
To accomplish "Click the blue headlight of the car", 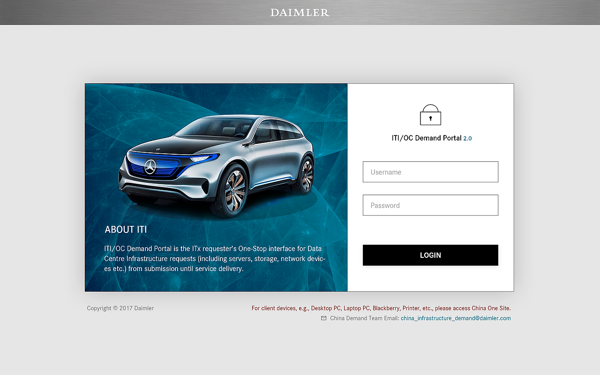I will (x=205, y=158).
